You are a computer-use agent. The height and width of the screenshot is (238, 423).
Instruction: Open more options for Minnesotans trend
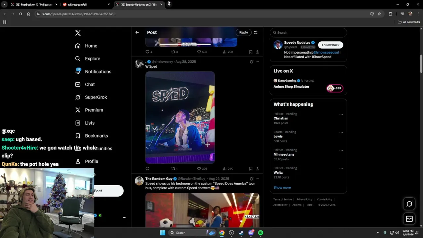click(341, 151)
